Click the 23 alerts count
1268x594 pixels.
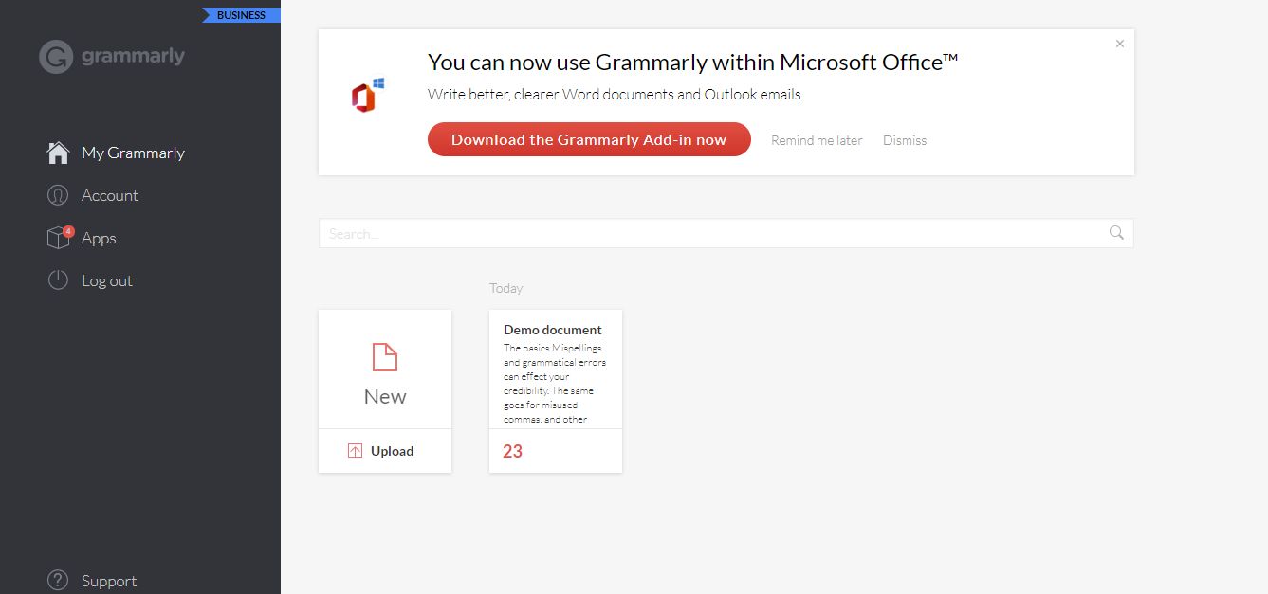click(x=513, y=451)
